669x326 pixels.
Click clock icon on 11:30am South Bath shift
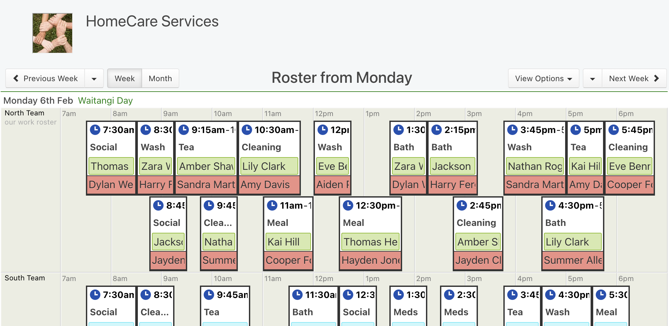297,294
